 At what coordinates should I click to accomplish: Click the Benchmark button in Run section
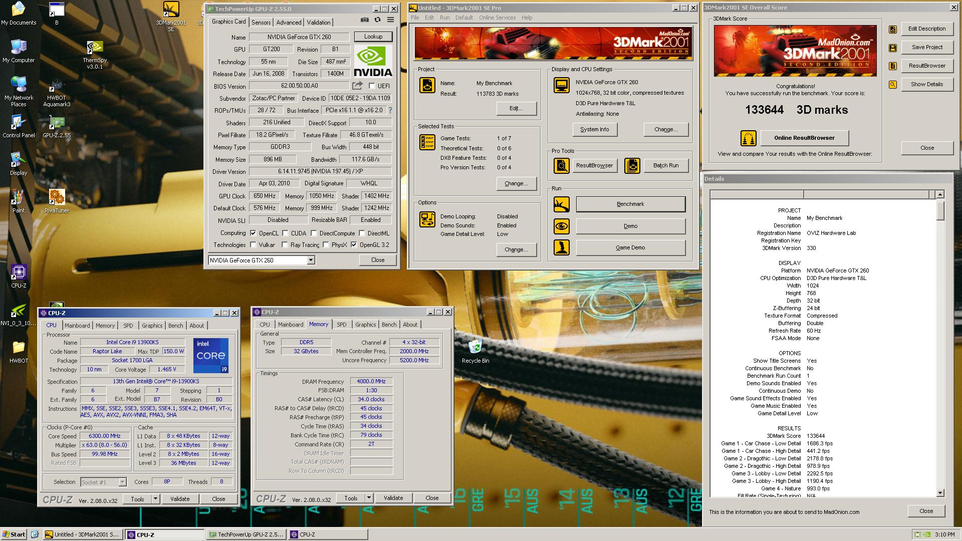[x=630, y=204]
